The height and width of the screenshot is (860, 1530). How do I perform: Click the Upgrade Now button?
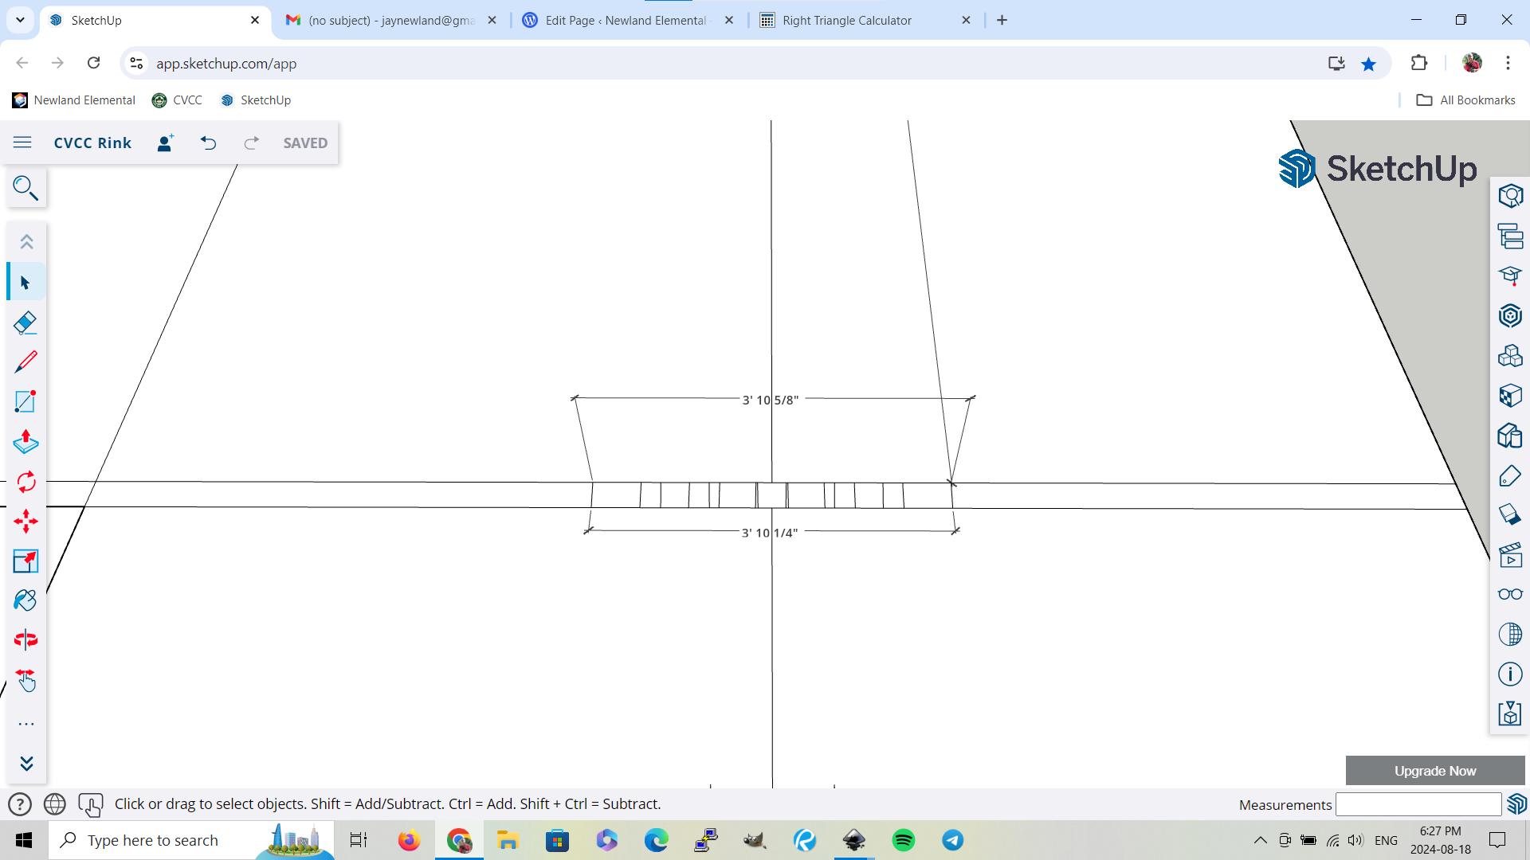[1434, 771]
